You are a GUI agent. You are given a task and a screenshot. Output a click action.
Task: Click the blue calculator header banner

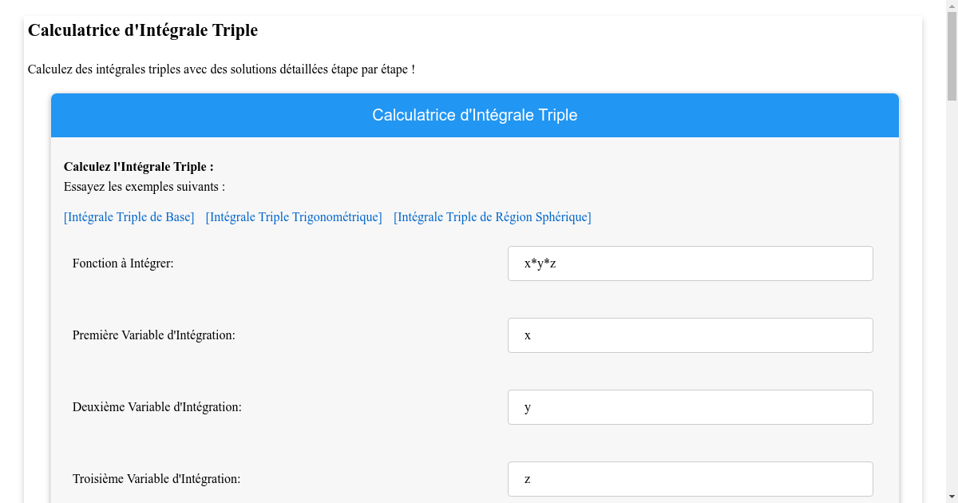click(474, 115)
